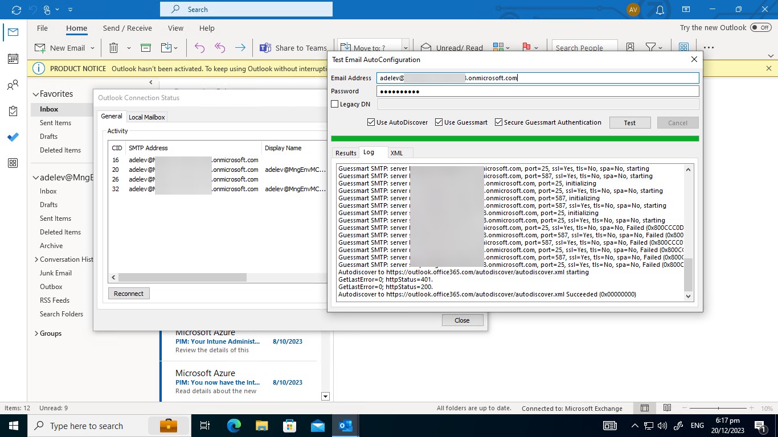Expand the Conversation History folder
This screenshot has width=778, height=437.
pos(36,259)
